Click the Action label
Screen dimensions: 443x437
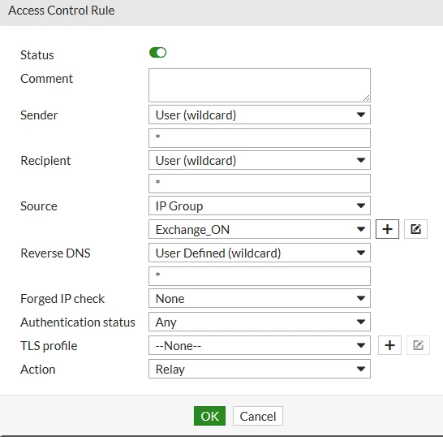tap(38, 369)
